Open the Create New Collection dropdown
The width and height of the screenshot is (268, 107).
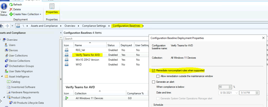pyautogui.click(x=25, y=14)
